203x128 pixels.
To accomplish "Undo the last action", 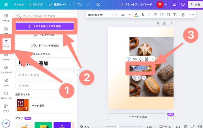I will tap(80, 4).
